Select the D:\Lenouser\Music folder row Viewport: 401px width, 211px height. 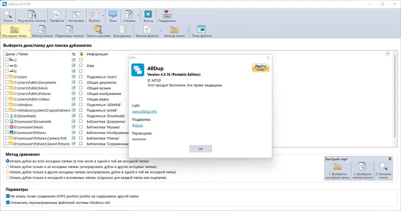click(29, 127)
